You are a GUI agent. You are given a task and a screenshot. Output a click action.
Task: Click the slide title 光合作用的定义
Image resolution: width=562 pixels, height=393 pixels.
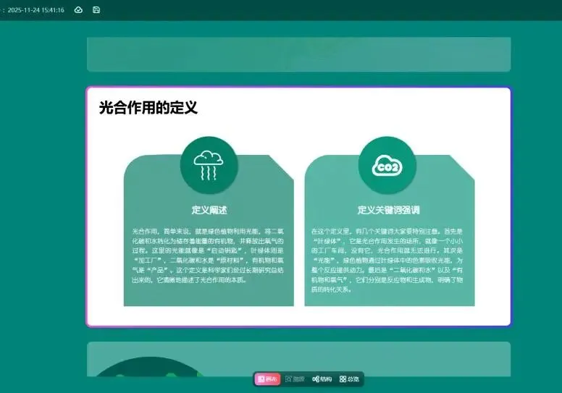tap(148, 108)
